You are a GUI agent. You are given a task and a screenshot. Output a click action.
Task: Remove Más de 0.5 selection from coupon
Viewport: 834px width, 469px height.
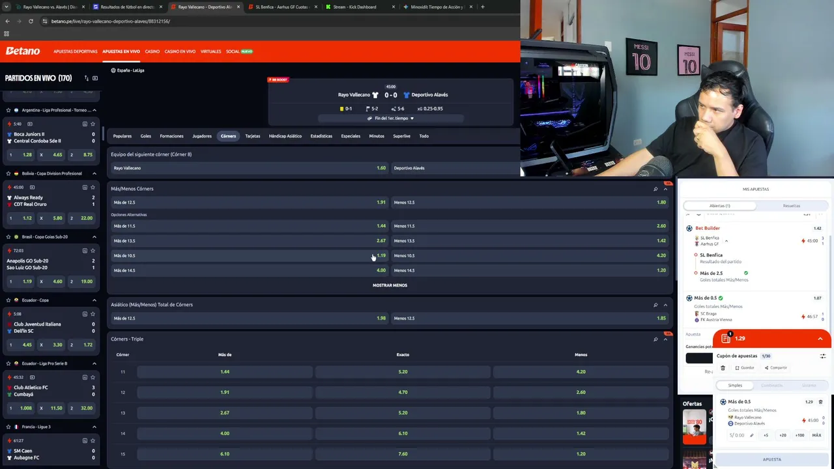pos(820,402)
